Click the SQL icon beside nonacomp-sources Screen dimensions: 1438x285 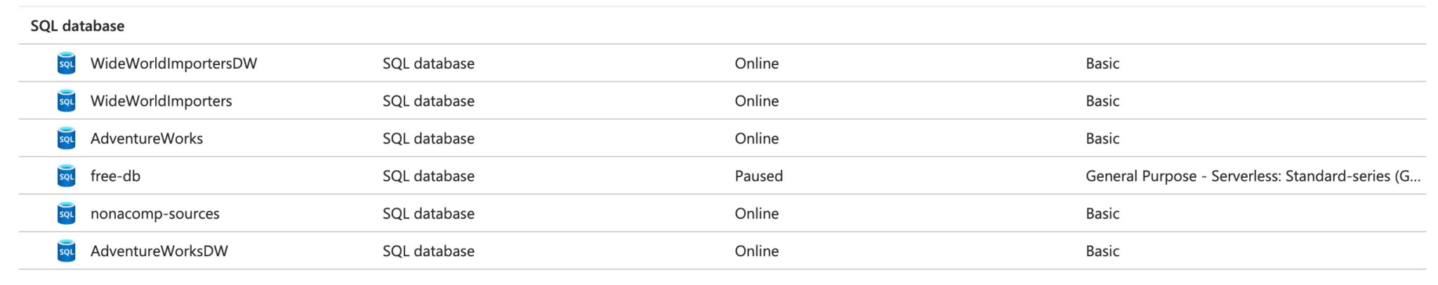(66, 214)
